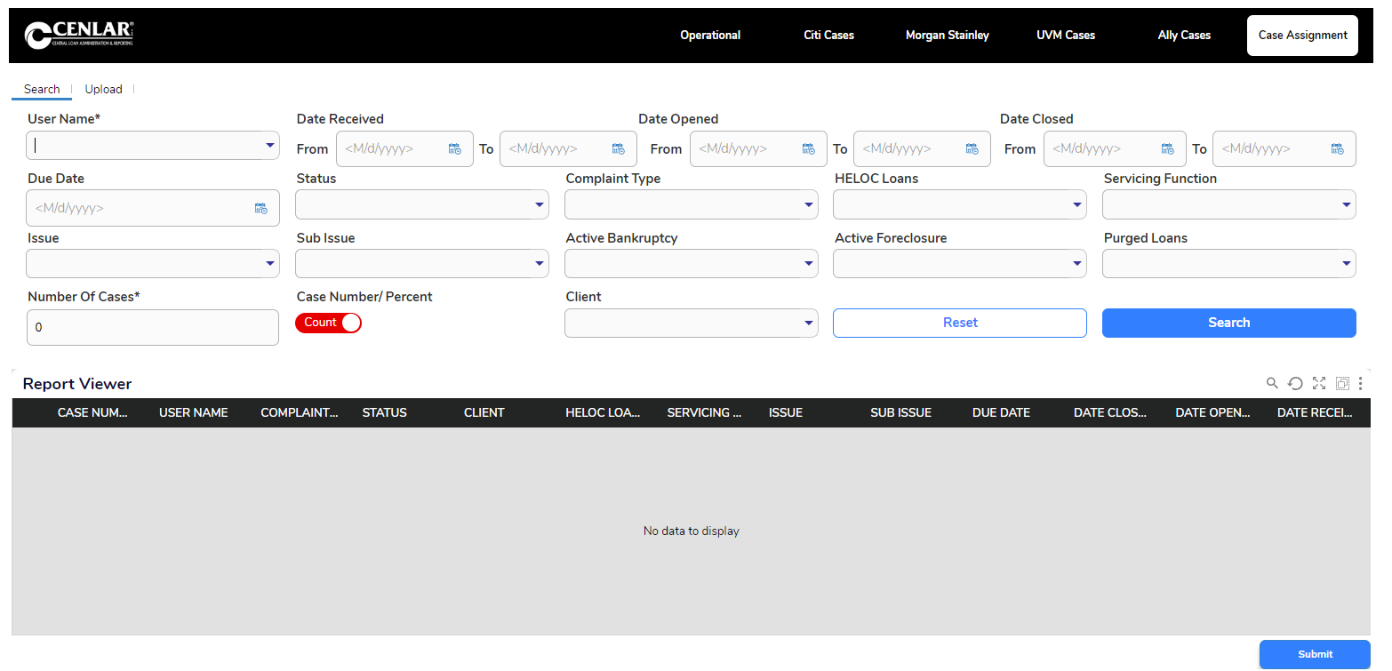Click the Submit button

click(1315, 654)
